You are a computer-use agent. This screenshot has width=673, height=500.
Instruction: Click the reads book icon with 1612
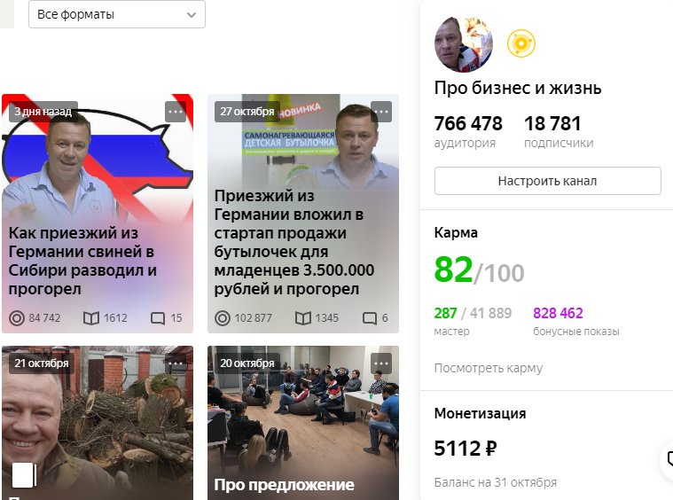coord(91,318)
